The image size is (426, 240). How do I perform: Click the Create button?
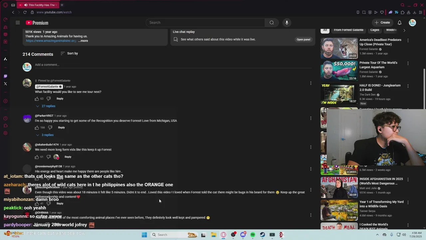382,23
